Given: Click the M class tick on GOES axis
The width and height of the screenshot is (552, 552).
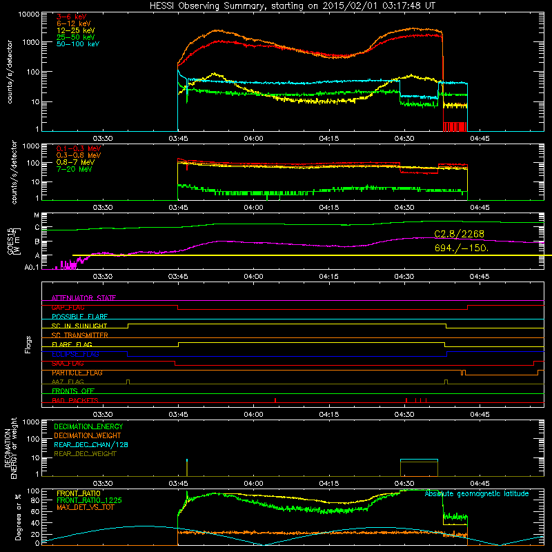Looking at the screenshot, I should pos(37,215).
